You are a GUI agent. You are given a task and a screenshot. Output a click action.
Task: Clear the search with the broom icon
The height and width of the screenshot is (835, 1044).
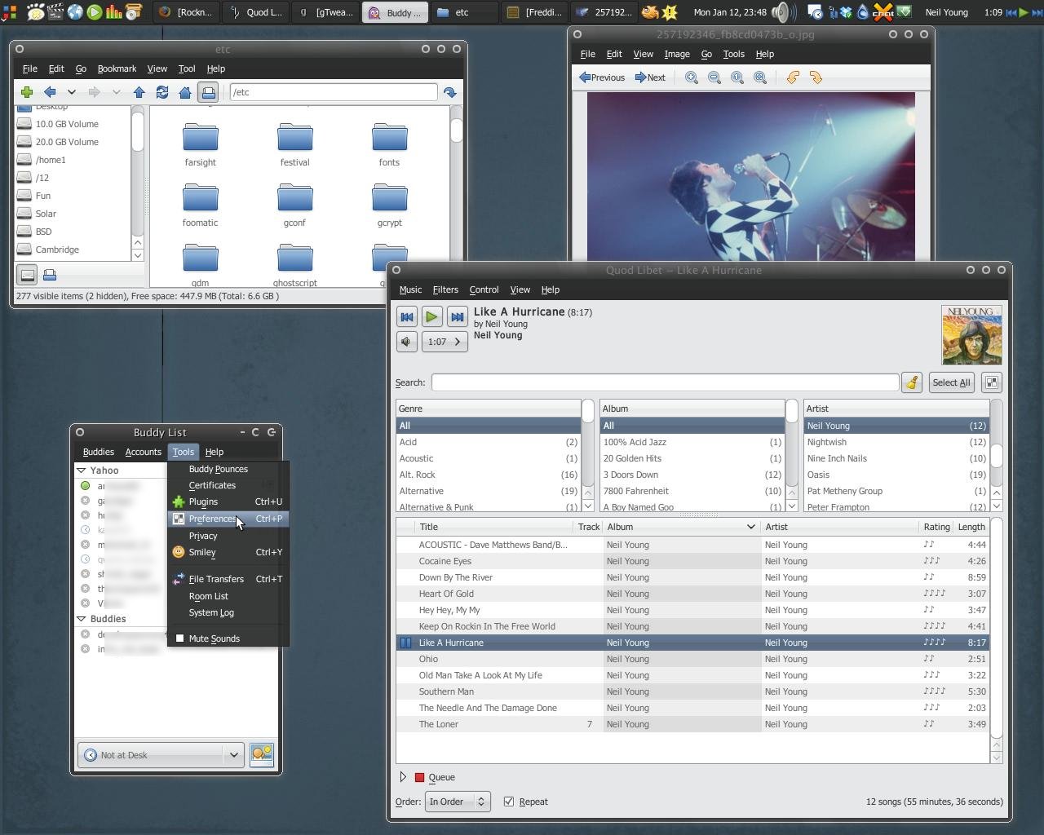tap(912, 382)
